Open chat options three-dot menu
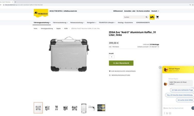194x116 pixels. [165, 113]
